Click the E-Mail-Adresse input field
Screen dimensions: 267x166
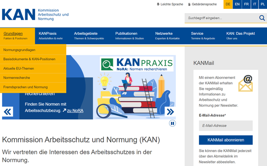click(226, 126)
